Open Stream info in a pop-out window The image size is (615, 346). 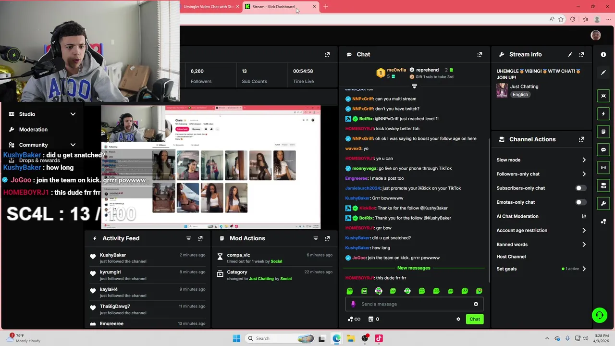click(x=581, y=54)
